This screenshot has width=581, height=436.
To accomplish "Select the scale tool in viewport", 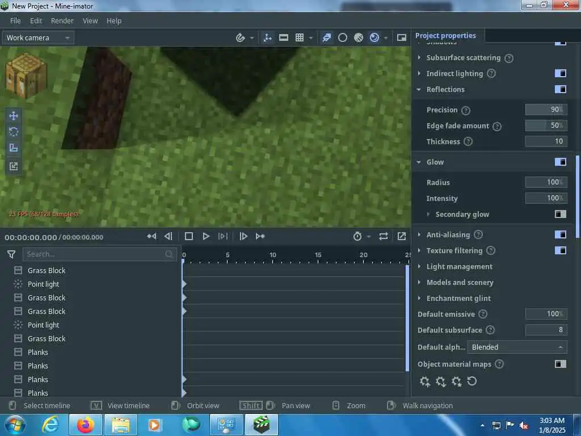I will coord(14,148).
